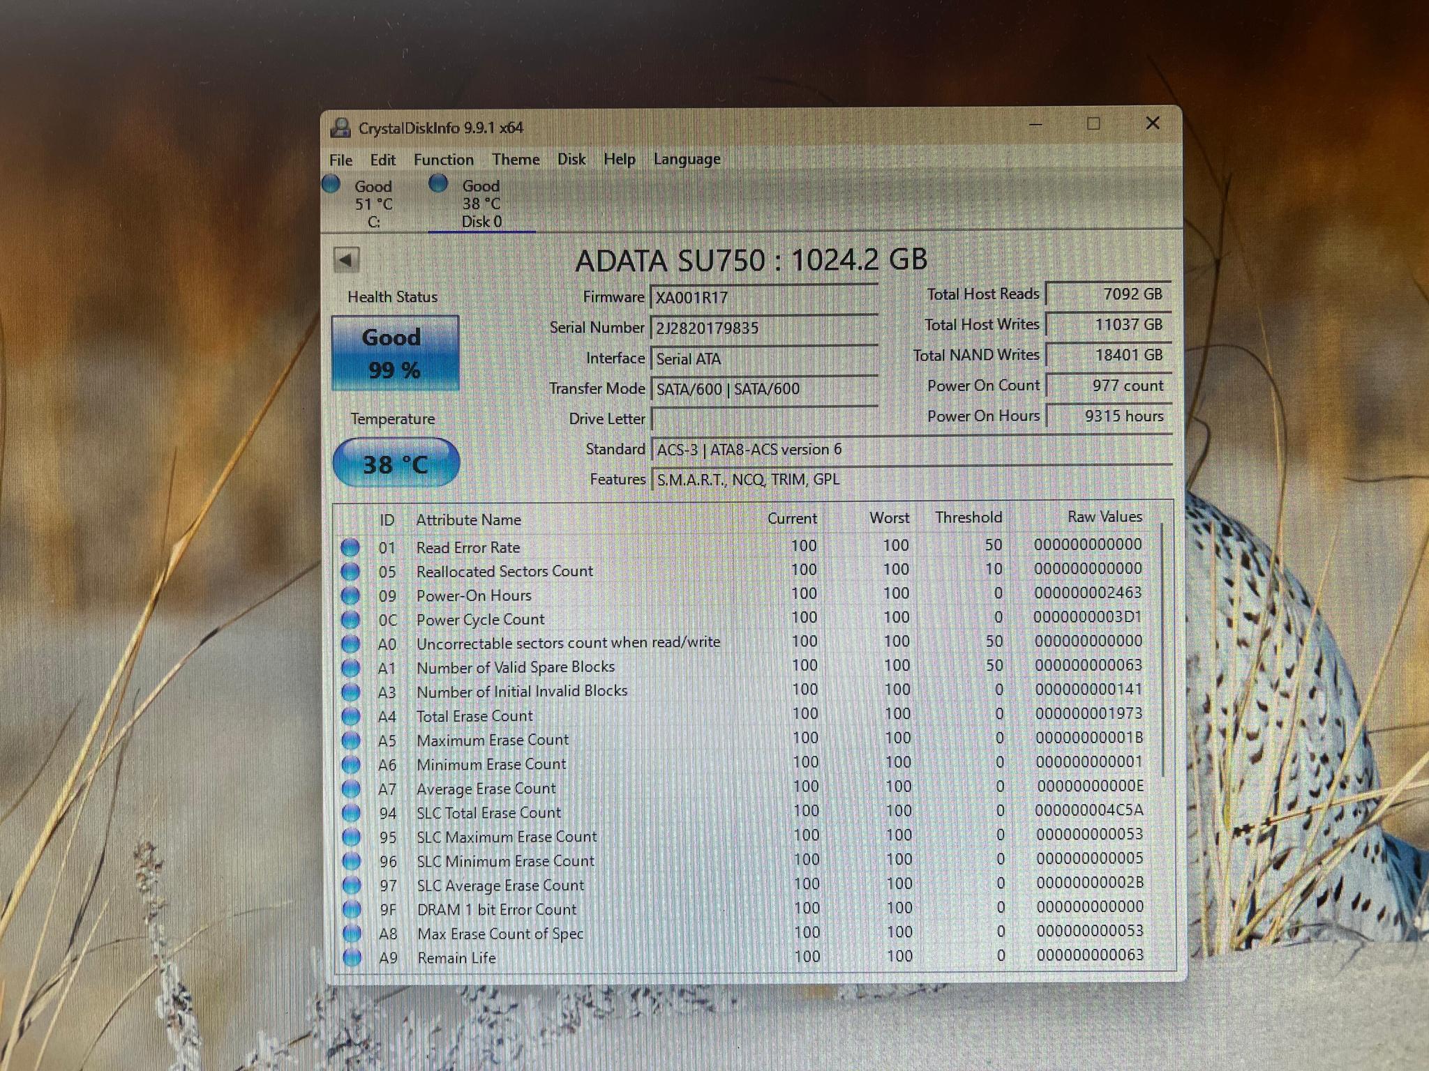Click the 38 °C temperature button

396,463
